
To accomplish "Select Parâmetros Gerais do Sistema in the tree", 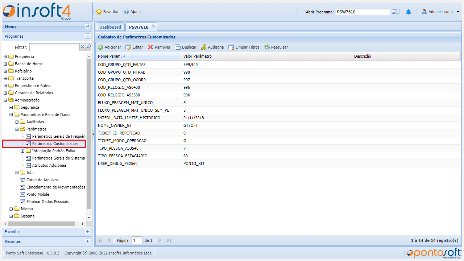I will (x=57, y=158).
